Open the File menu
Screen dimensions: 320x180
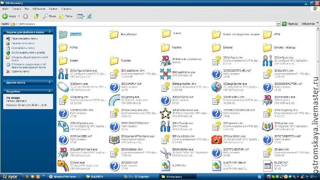pos(6,9)
